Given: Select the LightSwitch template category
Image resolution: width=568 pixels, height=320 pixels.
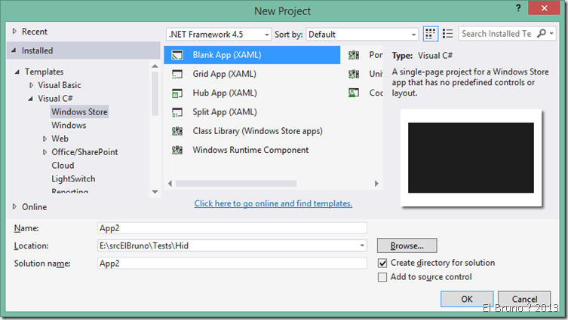Looking at the screenshot, I should point(74,178).
